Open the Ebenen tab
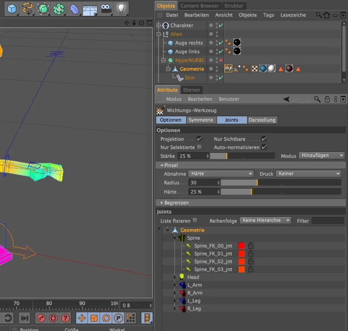The image size is (348, 331). tap(191, 90)
